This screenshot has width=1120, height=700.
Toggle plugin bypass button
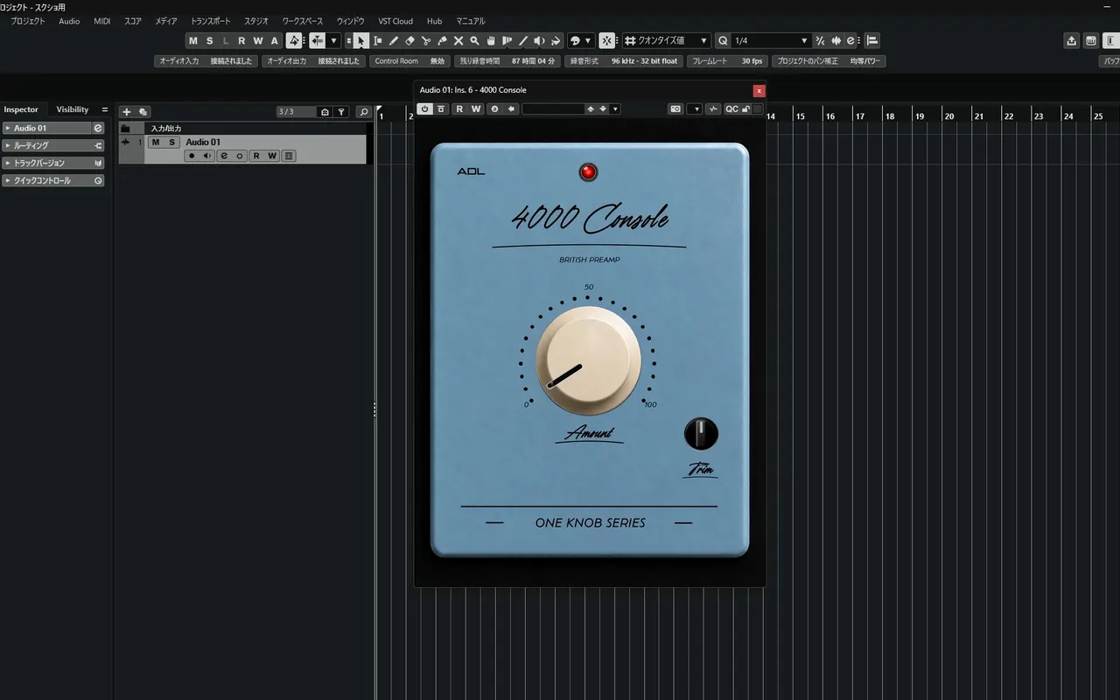(441, 109)
